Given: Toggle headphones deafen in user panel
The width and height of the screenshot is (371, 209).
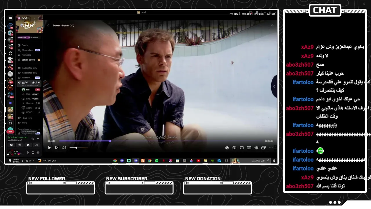Looking at the screenshot, I should [33, 152].
